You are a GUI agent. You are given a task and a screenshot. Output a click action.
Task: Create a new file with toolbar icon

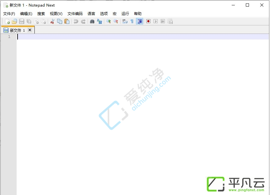coord(8,21)
